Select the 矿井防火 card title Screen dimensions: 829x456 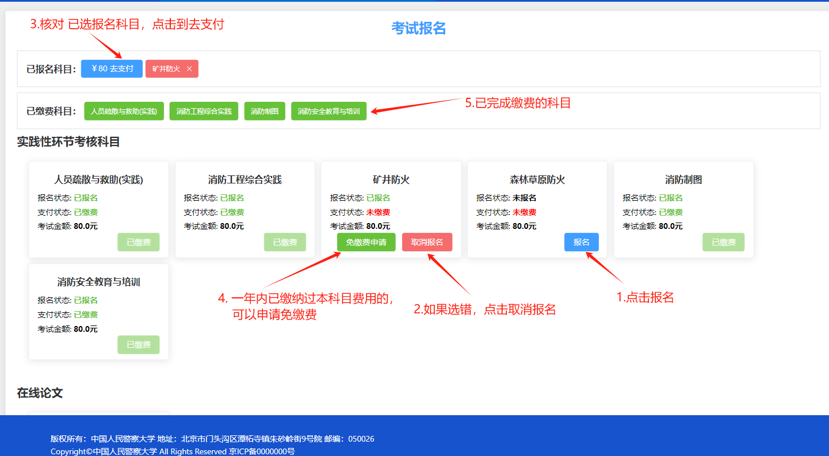(x=391, y=180)
